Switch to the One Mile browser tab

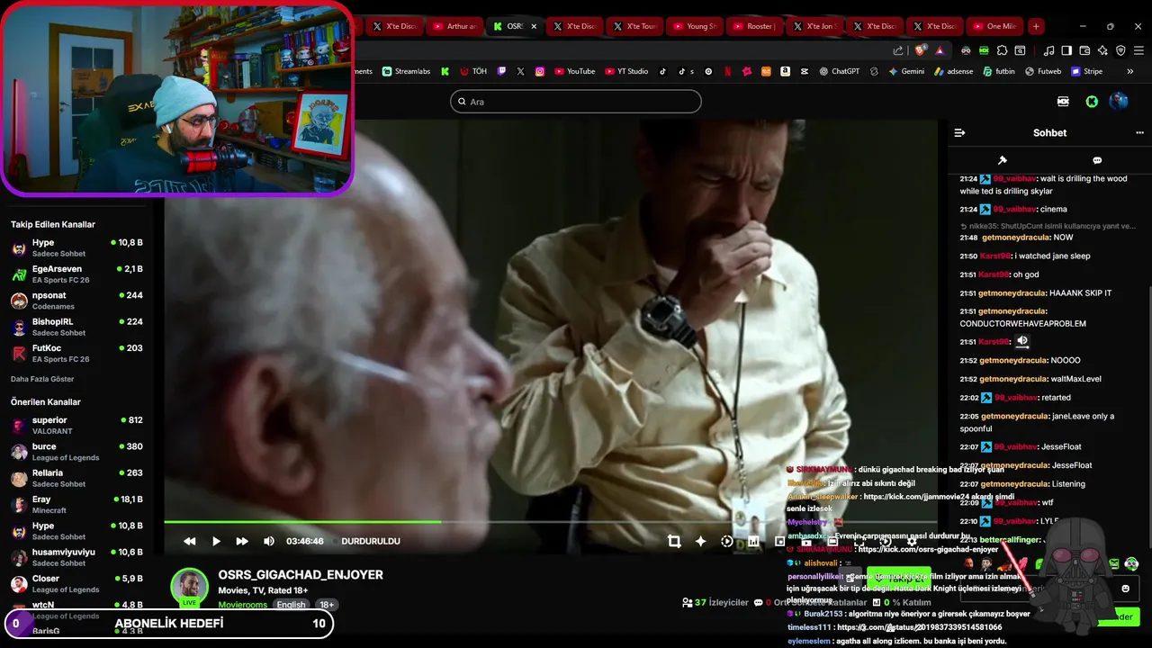click(x=993, y=26)
